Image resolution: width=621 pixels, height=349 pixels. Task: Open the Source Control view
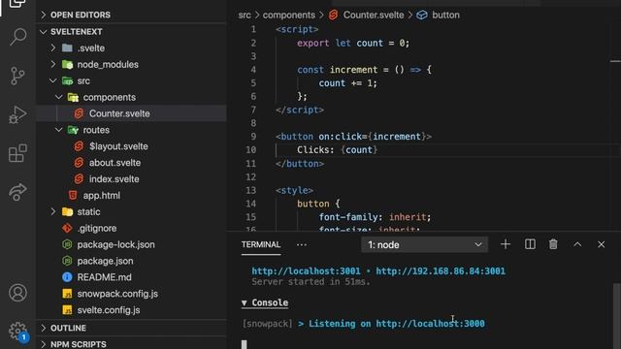coord(17,76)
